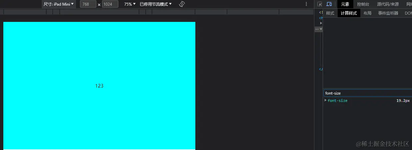
Task: Open device toolbar more options menu
Action: (x=306, y=4)
